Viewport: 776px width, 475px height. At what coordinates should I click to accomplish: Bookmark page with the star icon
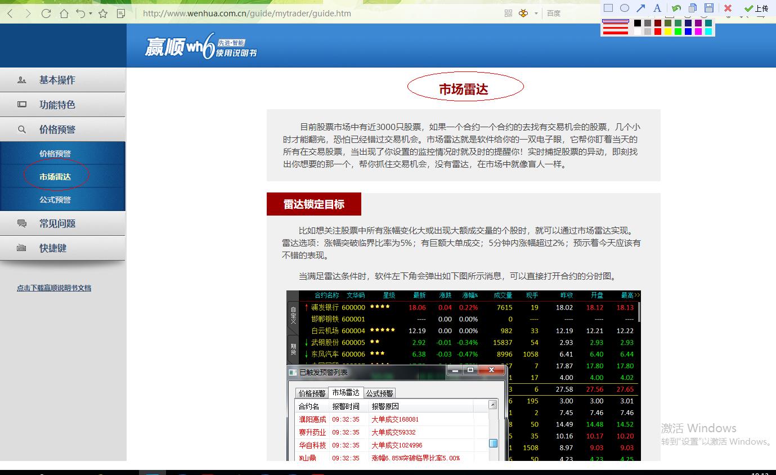tap(103, 14)
